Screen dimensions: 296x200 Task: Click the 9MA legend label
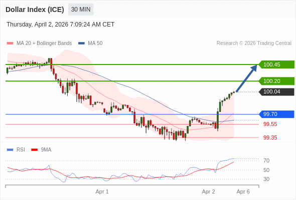pyautogui.click(x=46, y=150)
